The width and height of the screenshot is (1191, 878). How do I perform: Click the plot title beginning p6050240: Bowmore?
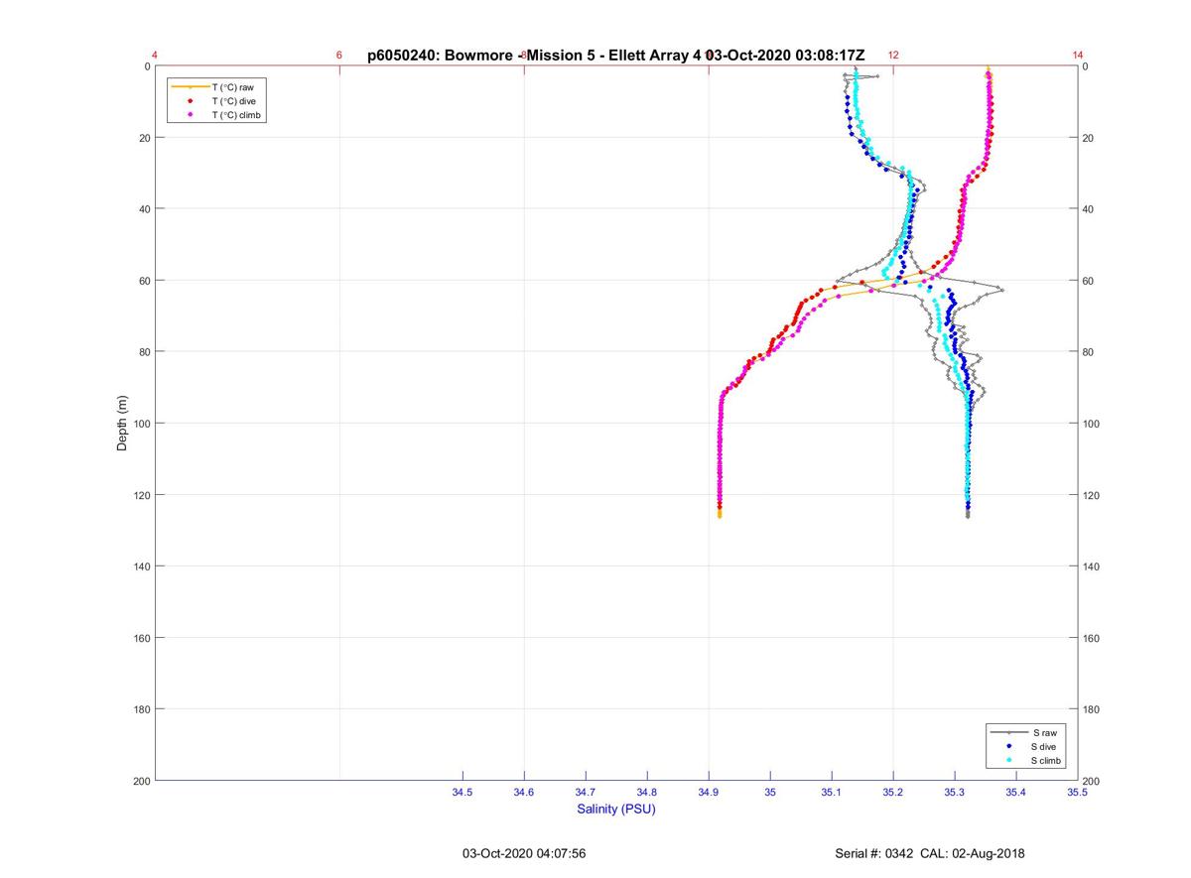coord(616,56)
